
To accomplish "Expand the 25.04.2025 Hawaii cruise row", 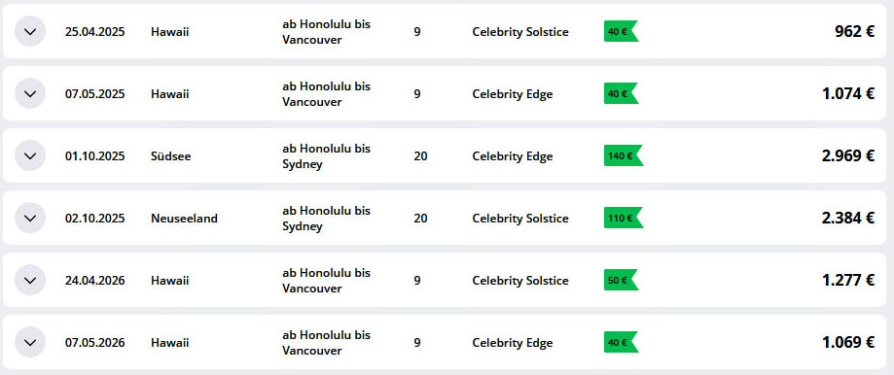I will (30, 31).
